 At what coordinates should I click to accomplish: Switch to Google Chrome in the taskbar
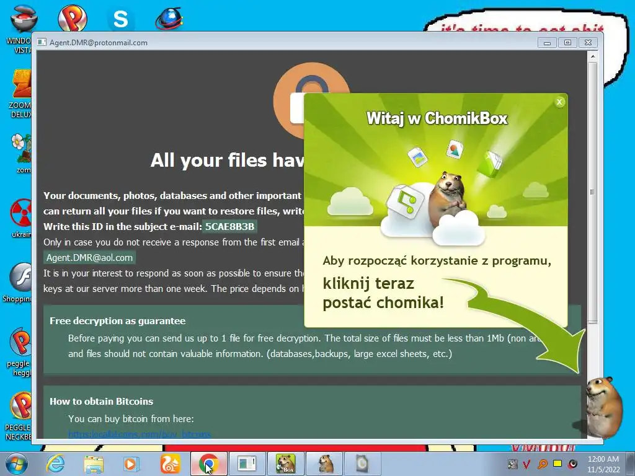tap(208, 464)
